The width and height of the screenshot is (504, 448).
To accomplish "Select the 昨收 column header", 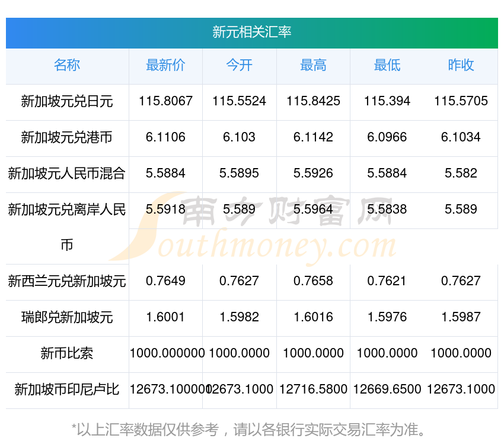I will tap(461, 65).
